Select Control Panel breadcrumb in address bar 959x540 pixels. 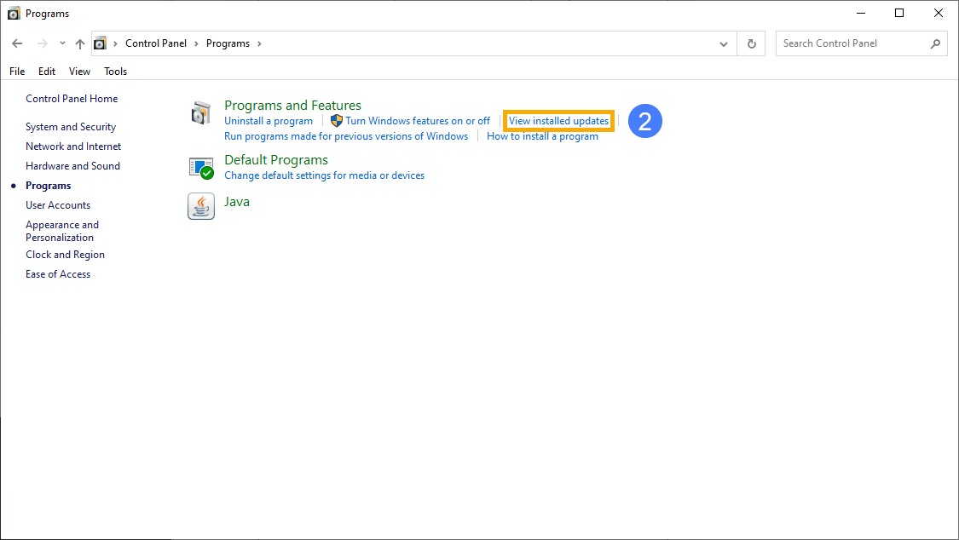156,43
